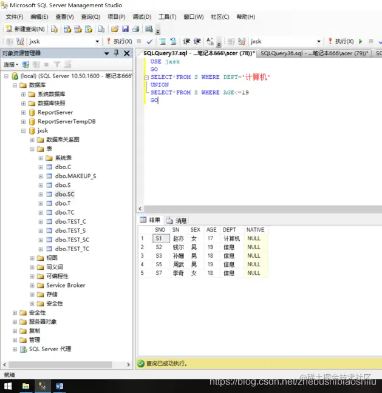Image resolution: width=382 pixels, height=393 pixels.
Task: Switch to the SQLQuery36.sql tab
Action: coord(314,53)
